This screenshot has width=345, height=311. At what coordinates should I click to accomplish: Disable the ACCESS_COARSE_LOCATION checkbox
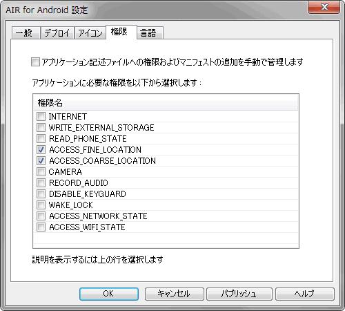pyautogui.click(x=41, y=161)
